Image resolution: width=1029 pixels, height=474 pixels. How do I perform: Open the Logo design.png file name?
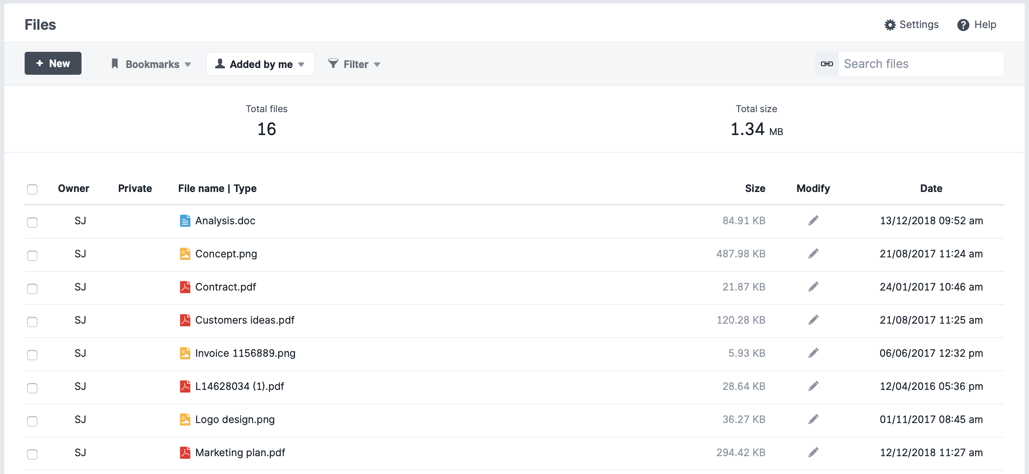tap(235, 420)
